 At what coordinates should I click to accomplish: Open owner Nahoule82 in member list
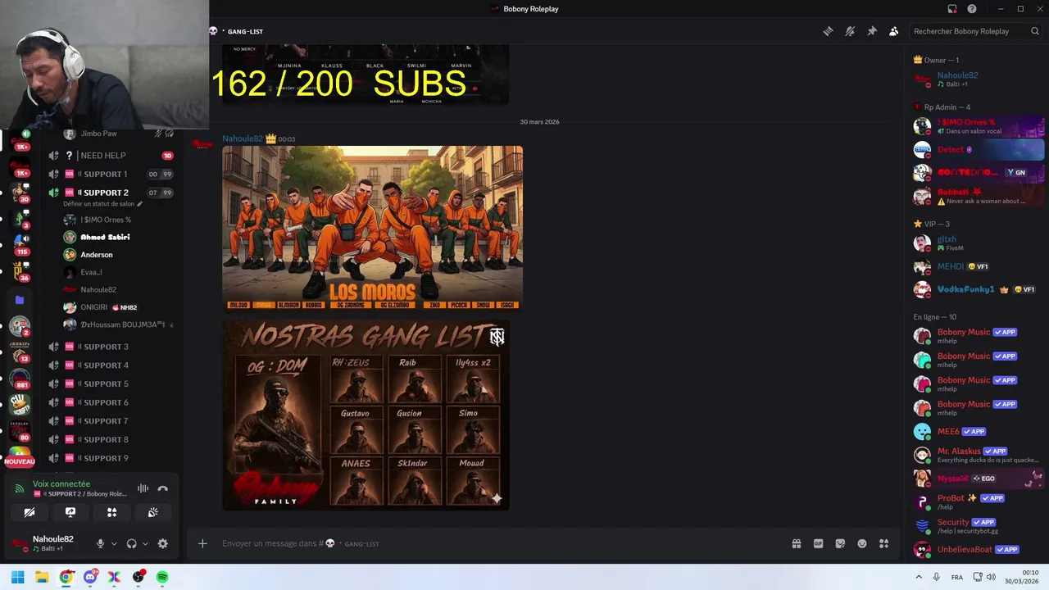click(x=979, y=79)
